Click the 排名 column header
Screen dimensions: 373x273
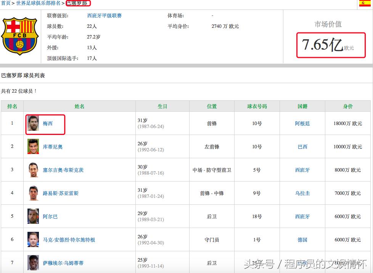click(x=12, y=106)
